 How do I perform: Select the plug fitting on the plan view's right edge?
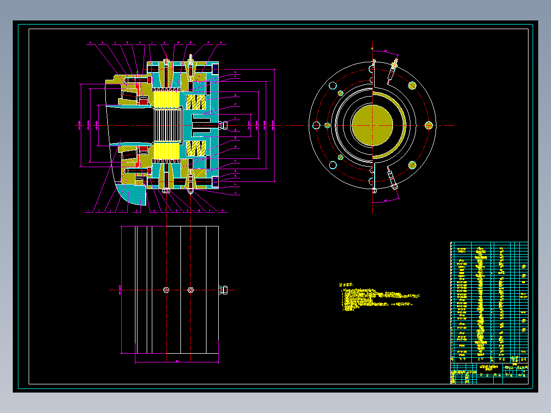[223, 290]
